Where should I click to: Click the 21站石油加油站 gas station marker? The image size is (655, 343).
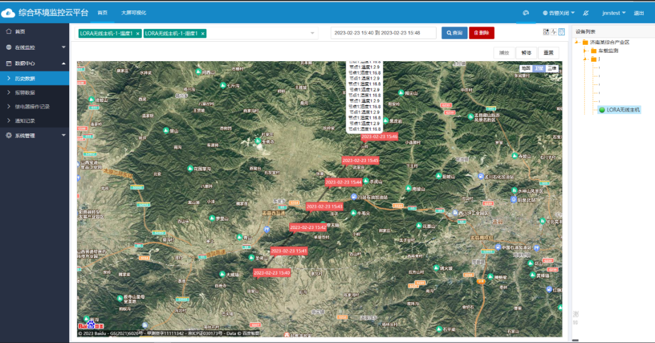354,197
